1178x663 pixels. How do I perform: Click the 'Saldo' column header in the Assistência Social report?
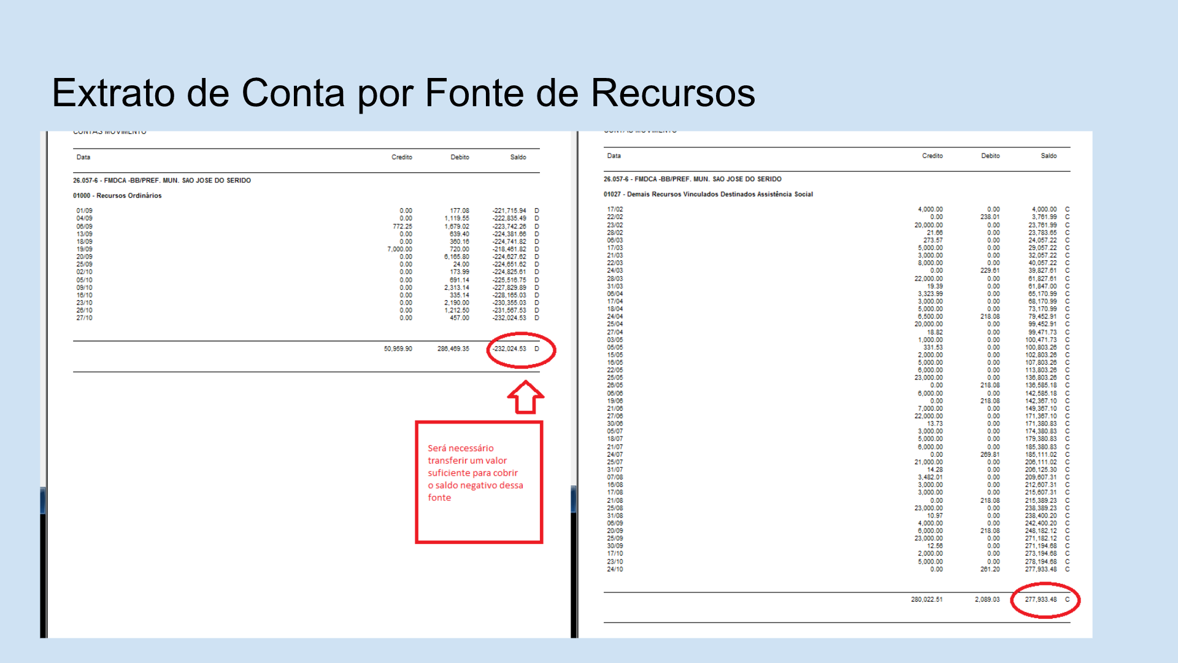tap(1049, 156)
